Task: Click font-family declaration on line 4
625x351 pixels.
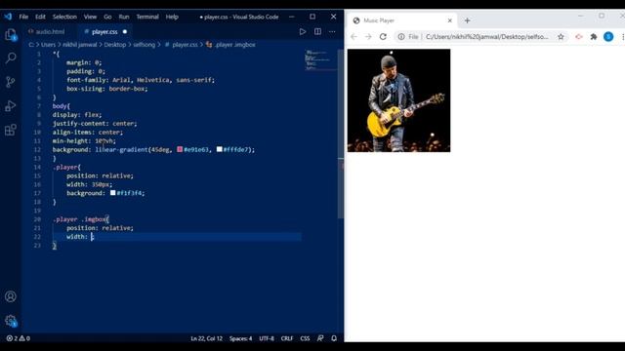Action: pos(141,80)
